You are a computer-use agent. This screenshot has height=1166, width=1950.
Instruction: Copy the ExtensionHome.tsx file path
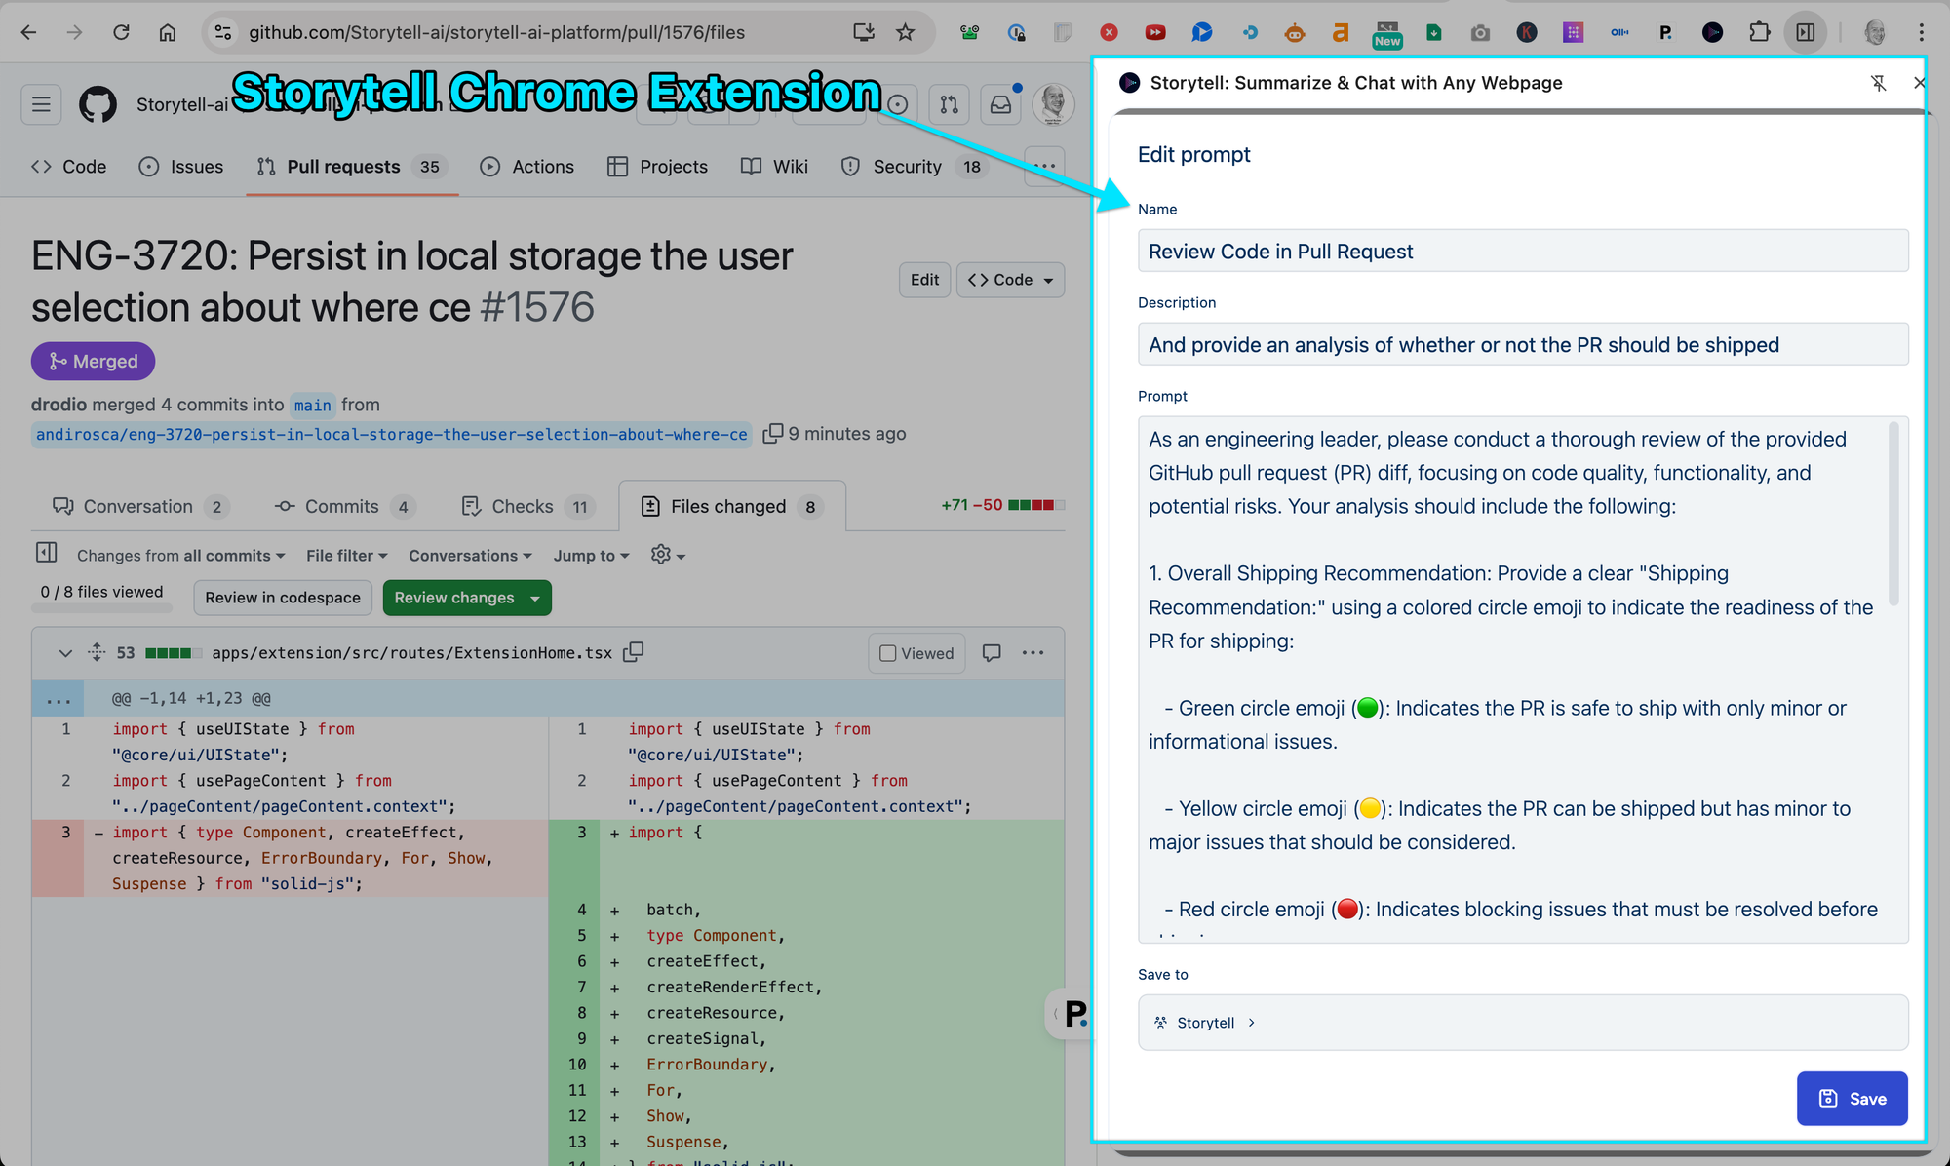point(634,652)
